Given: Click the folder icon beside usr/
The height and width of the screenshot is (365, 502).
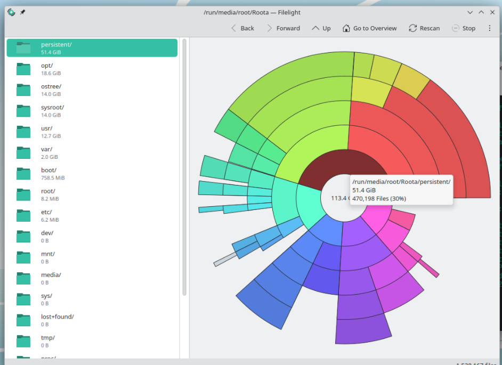Looking at the screenshot, I should pos(23,132).
